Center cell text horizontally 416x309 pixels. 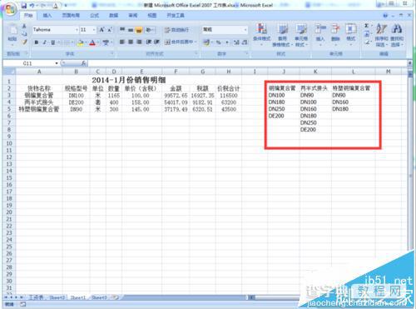(x=131, y=42)
